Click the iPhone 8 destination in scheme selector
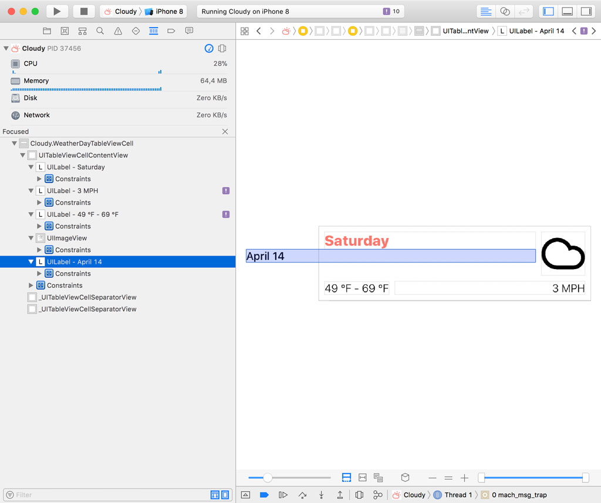This screenshot has height=503, width=601. coord(164,11)
